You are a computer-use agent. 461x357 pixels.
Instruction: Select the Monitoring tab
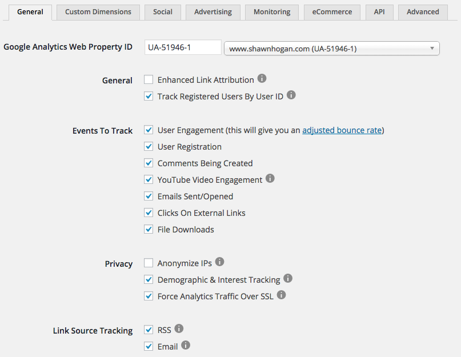click(x=272, y=12)
